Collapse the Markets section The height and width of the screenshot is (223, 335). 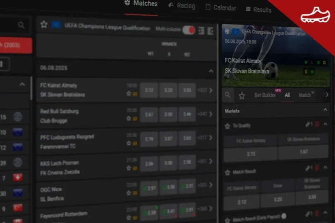tap(325, 110)
